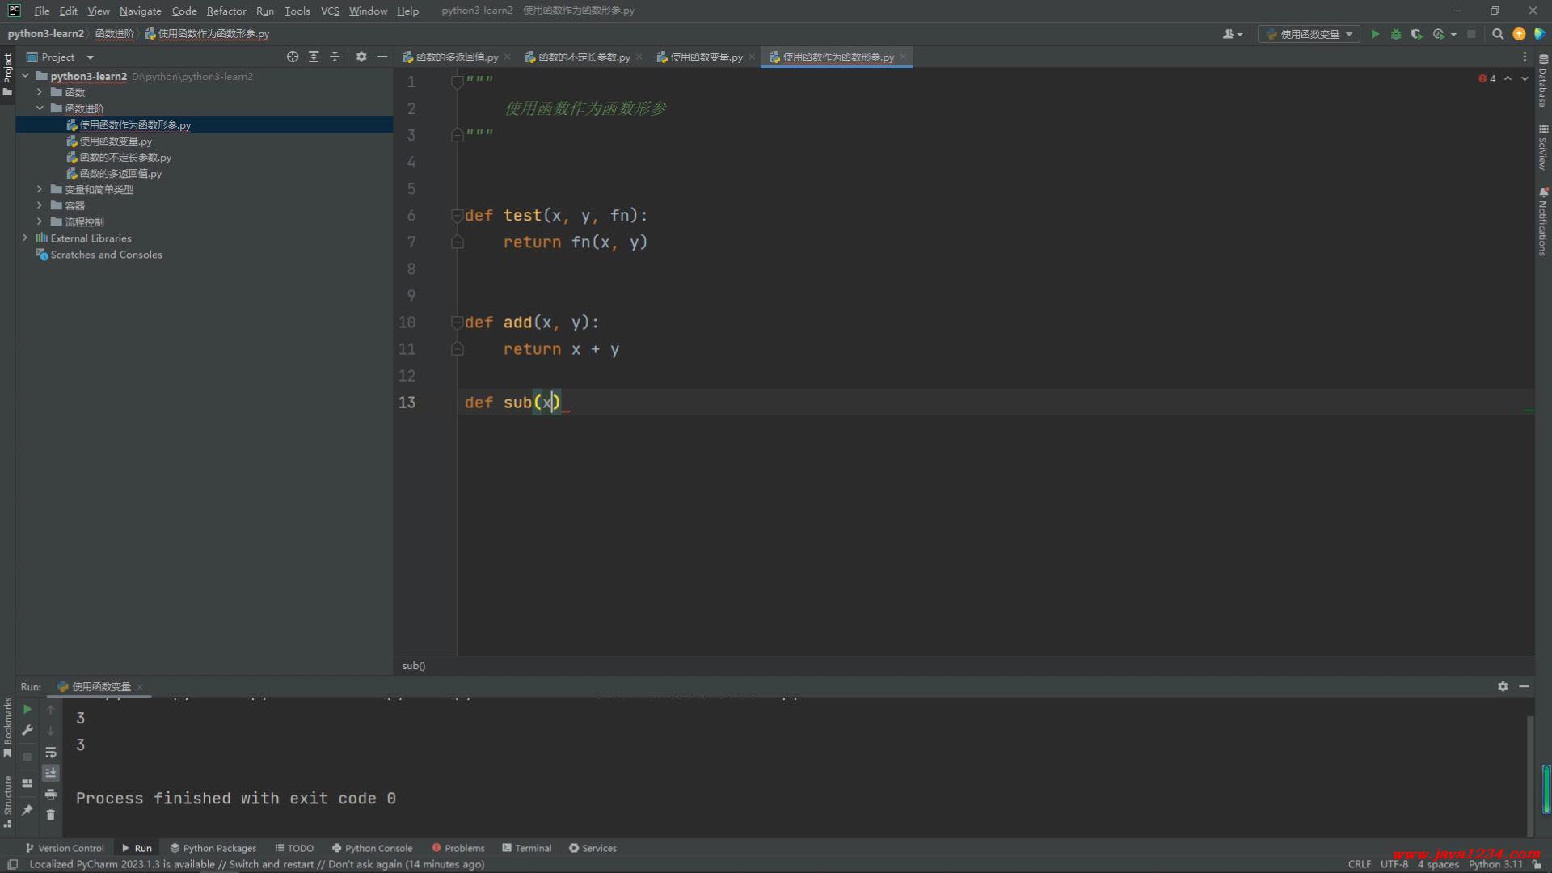Toggle fold marker on def test line
Image resolution: width=1552 pixels, height=873 pixels.
[x=457, y=215]
